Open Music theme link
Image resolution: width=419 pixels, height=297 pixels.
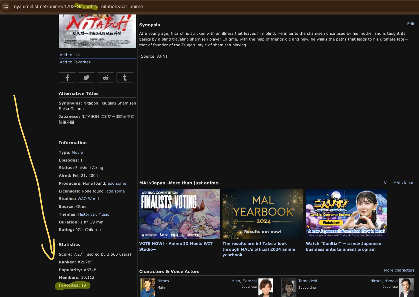pos(104,214)
